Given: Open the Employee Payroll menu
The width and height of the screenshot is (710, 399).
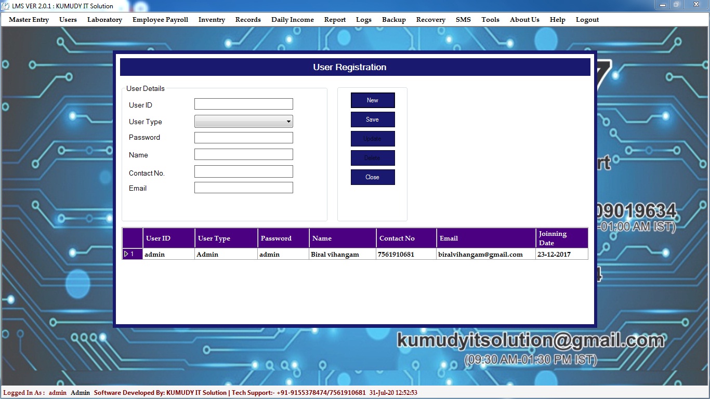Looking at the screenshot, I should click(x=160, y=20).
